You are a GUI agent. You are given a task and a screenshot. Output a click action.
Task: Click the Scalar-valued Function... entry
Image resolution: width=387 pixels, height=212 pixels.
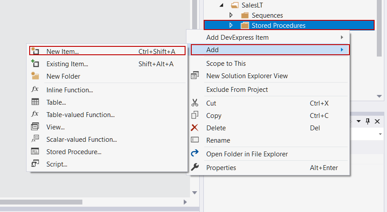(81, 139)
